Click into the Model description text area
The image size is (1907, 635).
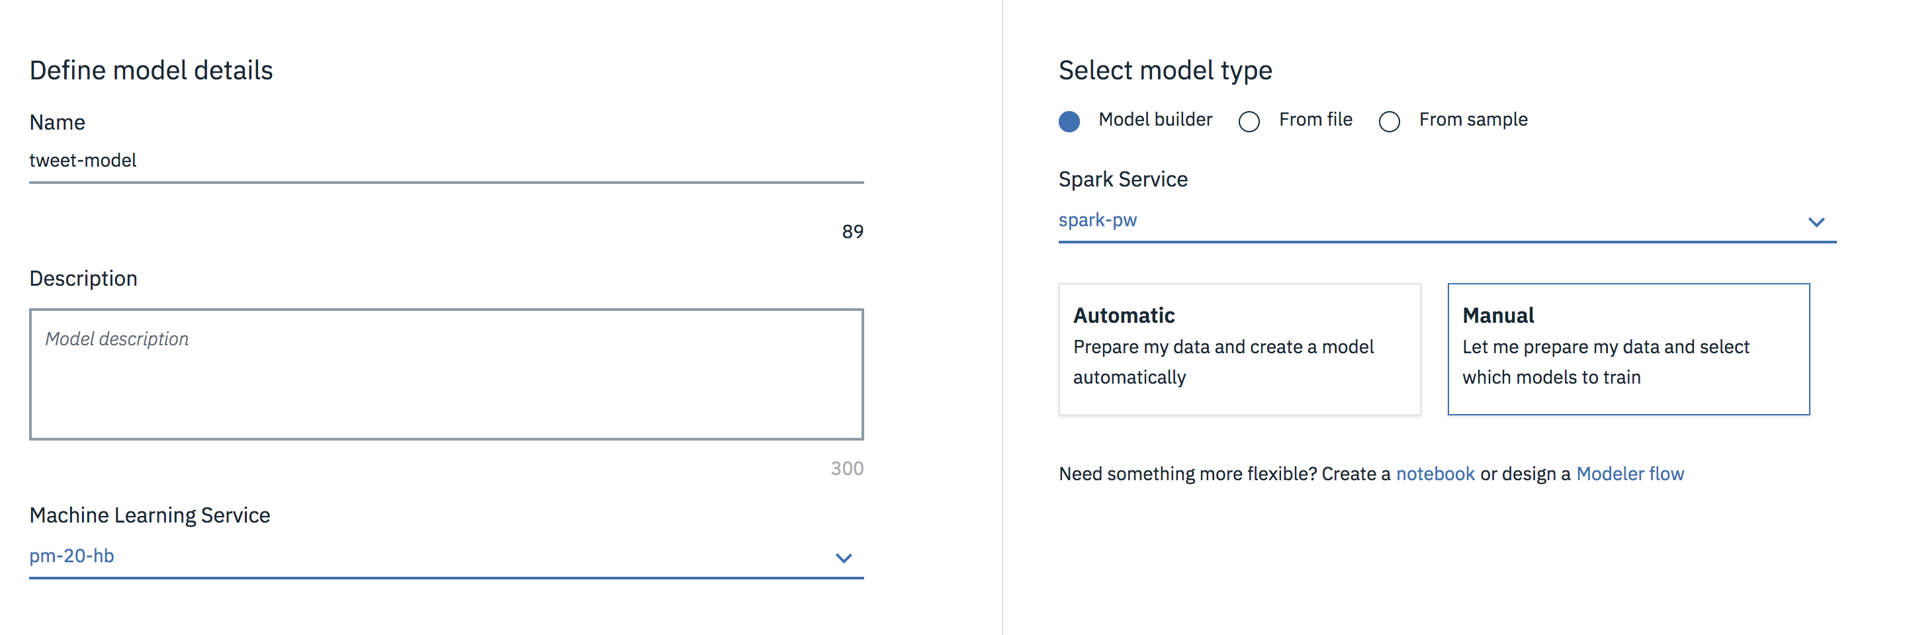(x=447, y=374)
